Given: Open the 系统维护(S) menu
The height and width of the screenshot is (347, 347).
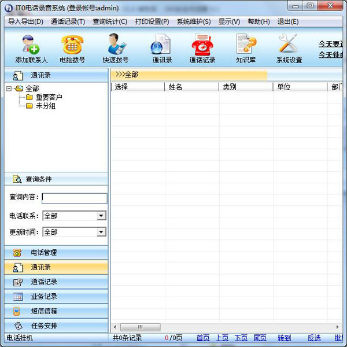Looking at the screenshot, I should (194, 21).
